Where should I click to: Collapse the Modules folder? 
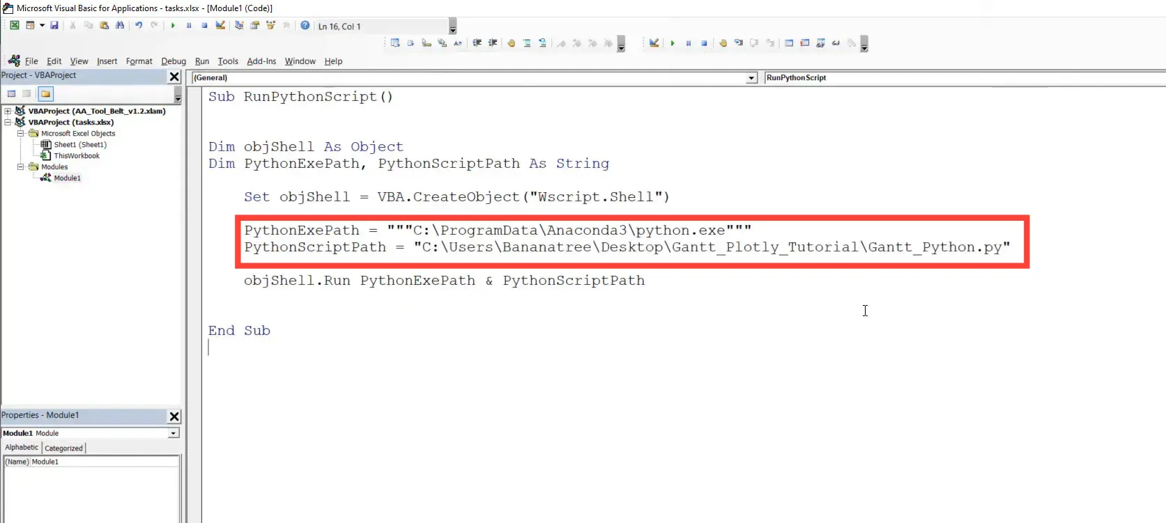coord(21,166)
